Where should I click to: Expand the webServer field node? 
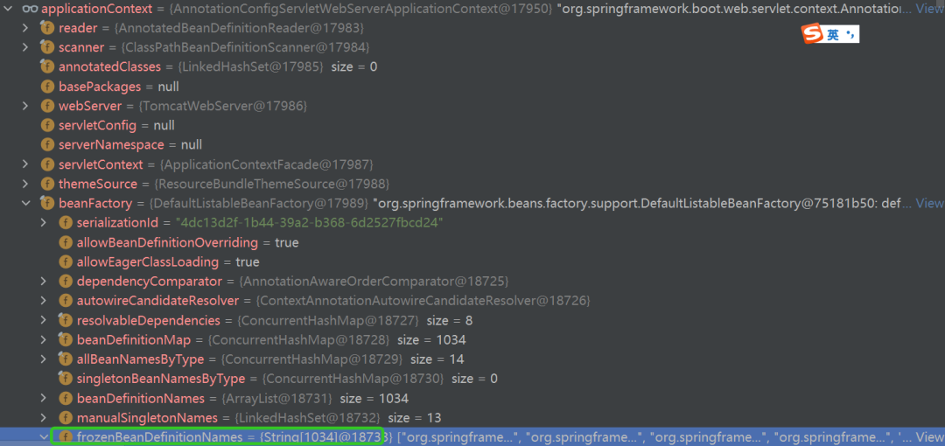click(25, 106)
